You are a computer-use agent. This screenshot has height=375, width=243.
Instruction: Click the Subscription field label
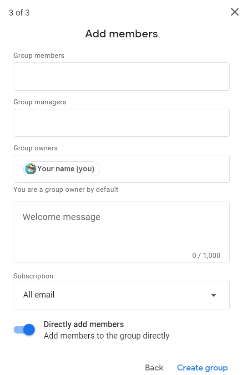pos(33,276)
